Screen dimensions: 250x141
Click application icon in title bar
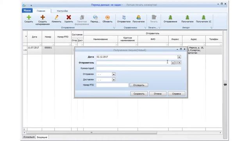[x=24, y=5]
